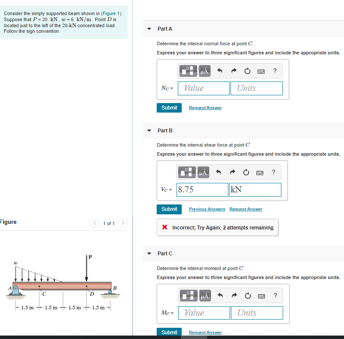Image resolution: width=344 pixels, height=339 pixels.
Task: Collapse the Part C section
Action: [x=149, y=254]
